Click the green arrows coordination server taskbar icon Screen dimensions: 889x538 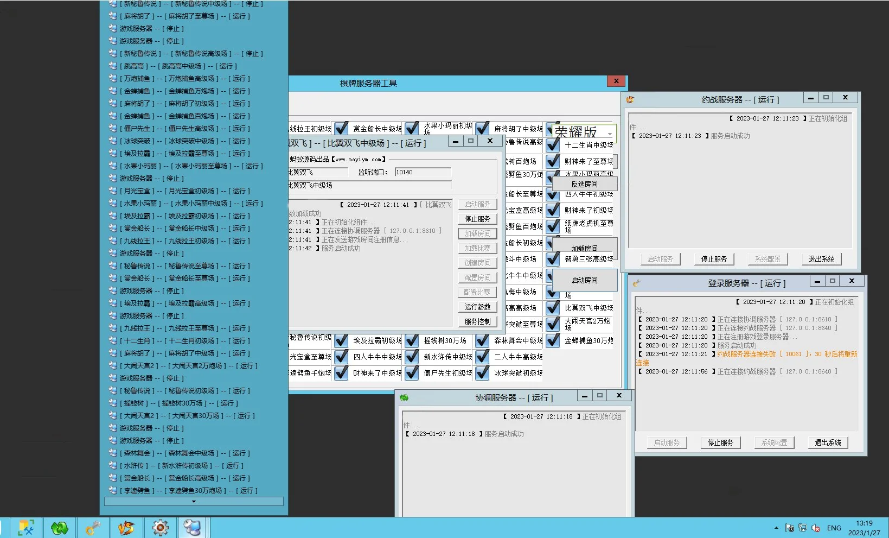60,528
